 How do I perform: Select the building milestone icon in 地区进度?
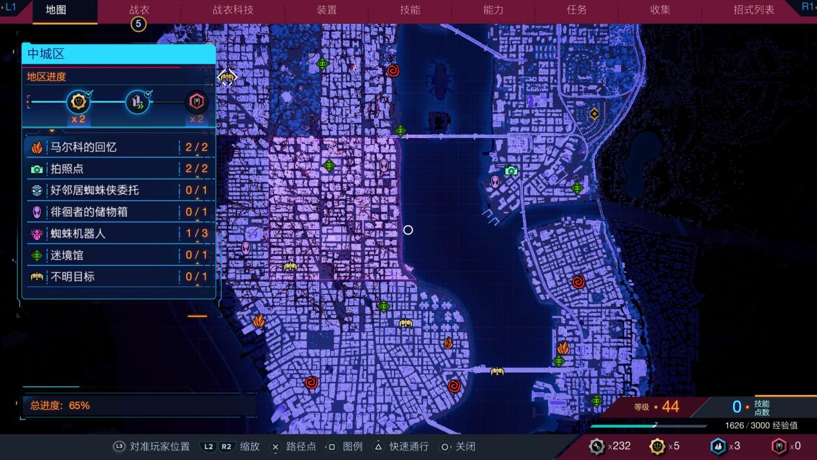[137, 102]
